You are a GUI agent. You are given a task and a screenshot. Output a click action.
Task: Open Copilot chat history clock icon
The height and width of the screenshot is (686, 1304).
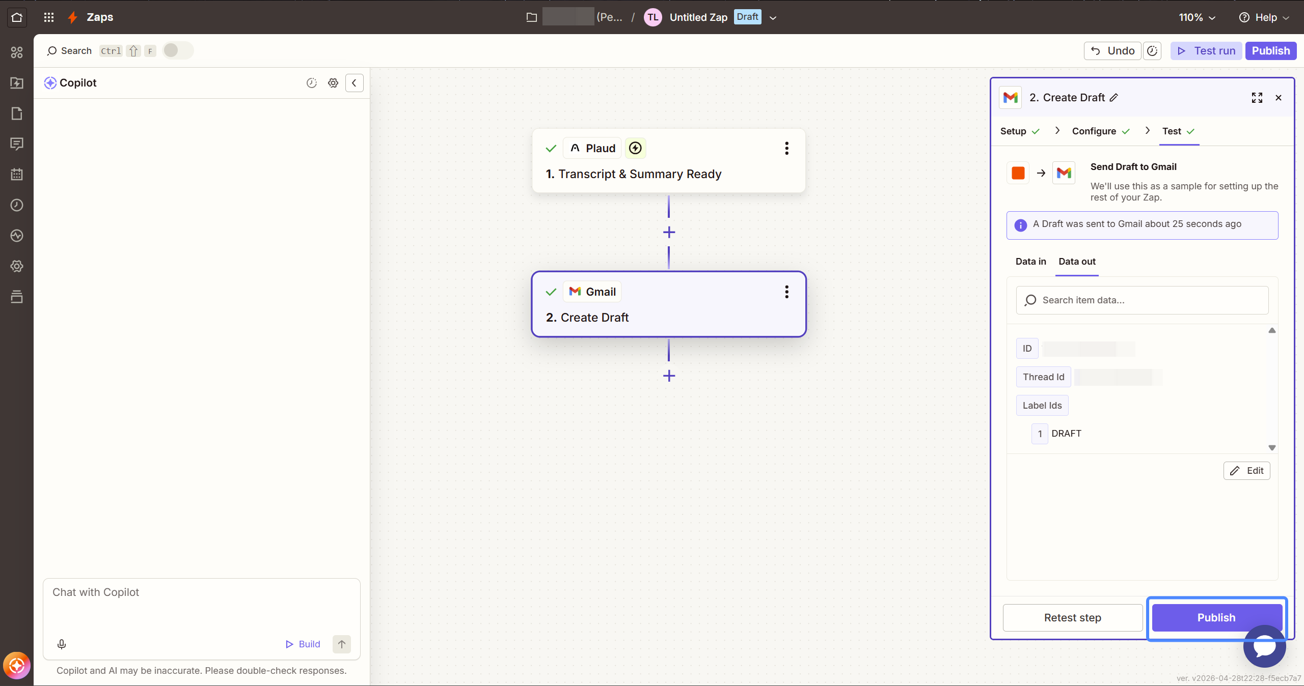pos(312,83)
